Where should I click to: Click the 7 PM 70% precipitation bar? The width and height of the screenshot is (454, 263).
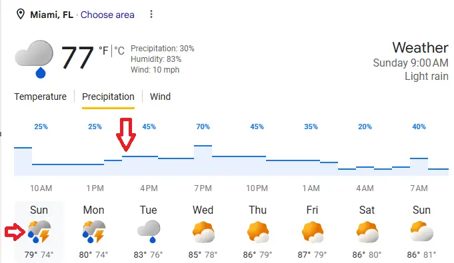[x=203, y=160]
